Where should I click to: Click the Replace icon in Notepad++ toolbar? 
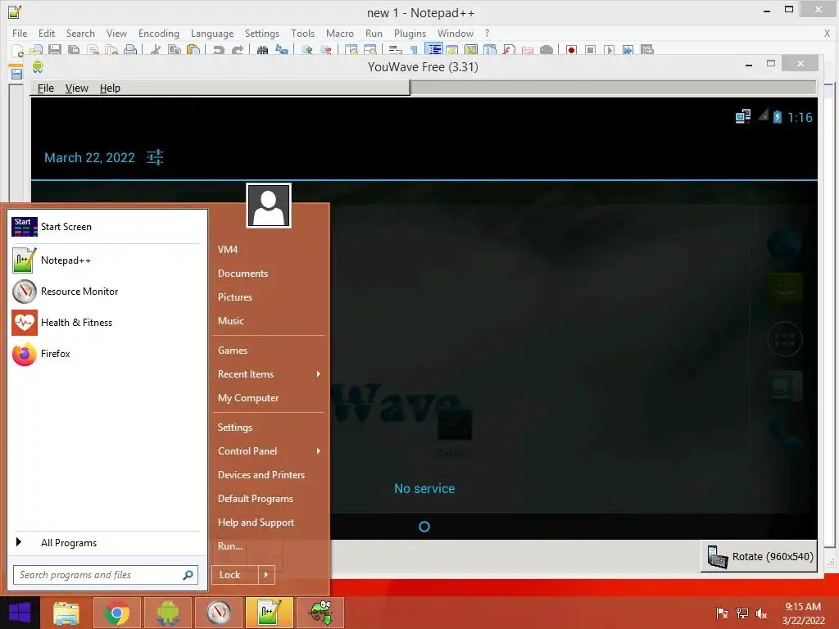click(x=282, y=50)
